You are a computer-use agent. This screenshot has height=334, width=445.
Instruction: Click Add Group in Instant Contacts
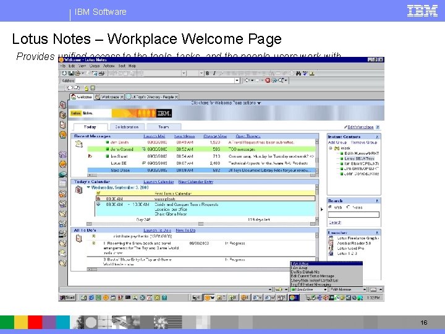click(x=337, y=142)
